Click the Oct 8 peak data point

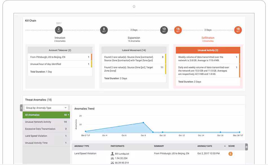point(143,123)
